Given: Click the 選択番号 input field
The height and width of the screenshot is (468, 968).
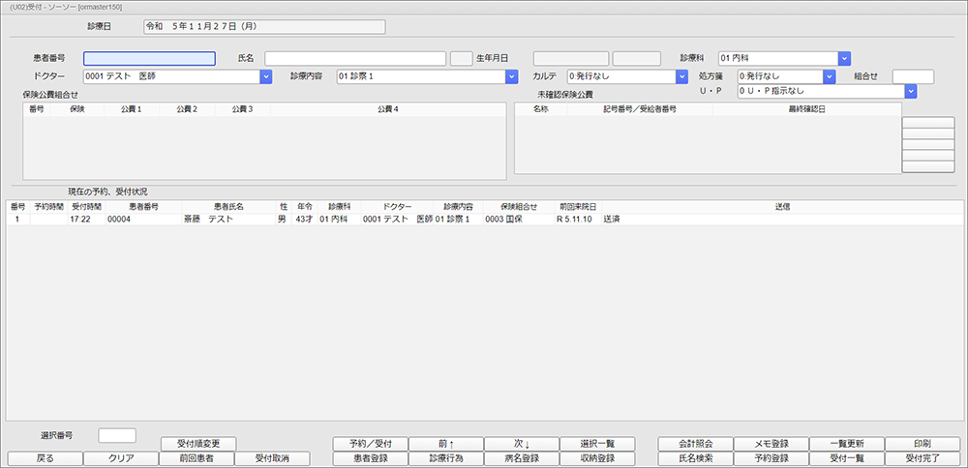Looking at the screenshot, I should (117, 435).
